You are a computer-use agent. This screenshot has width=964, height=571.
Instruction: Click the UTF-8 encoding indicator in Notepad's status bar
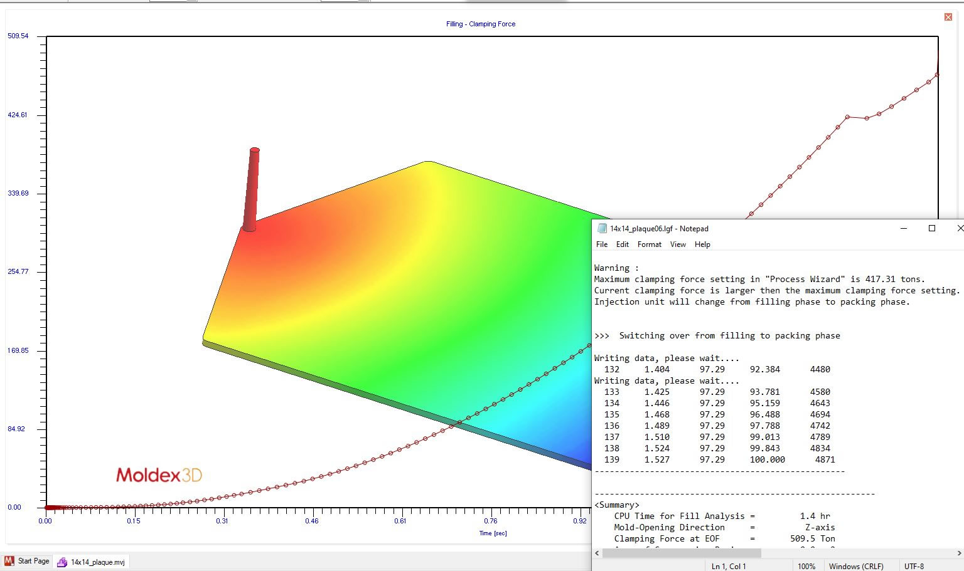[x=913, y=565]
